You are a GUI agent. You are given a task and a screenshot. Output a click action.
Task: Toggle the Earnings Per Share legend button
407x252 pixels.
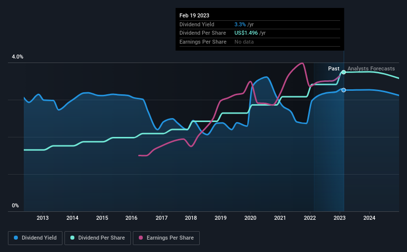point(166,238)
